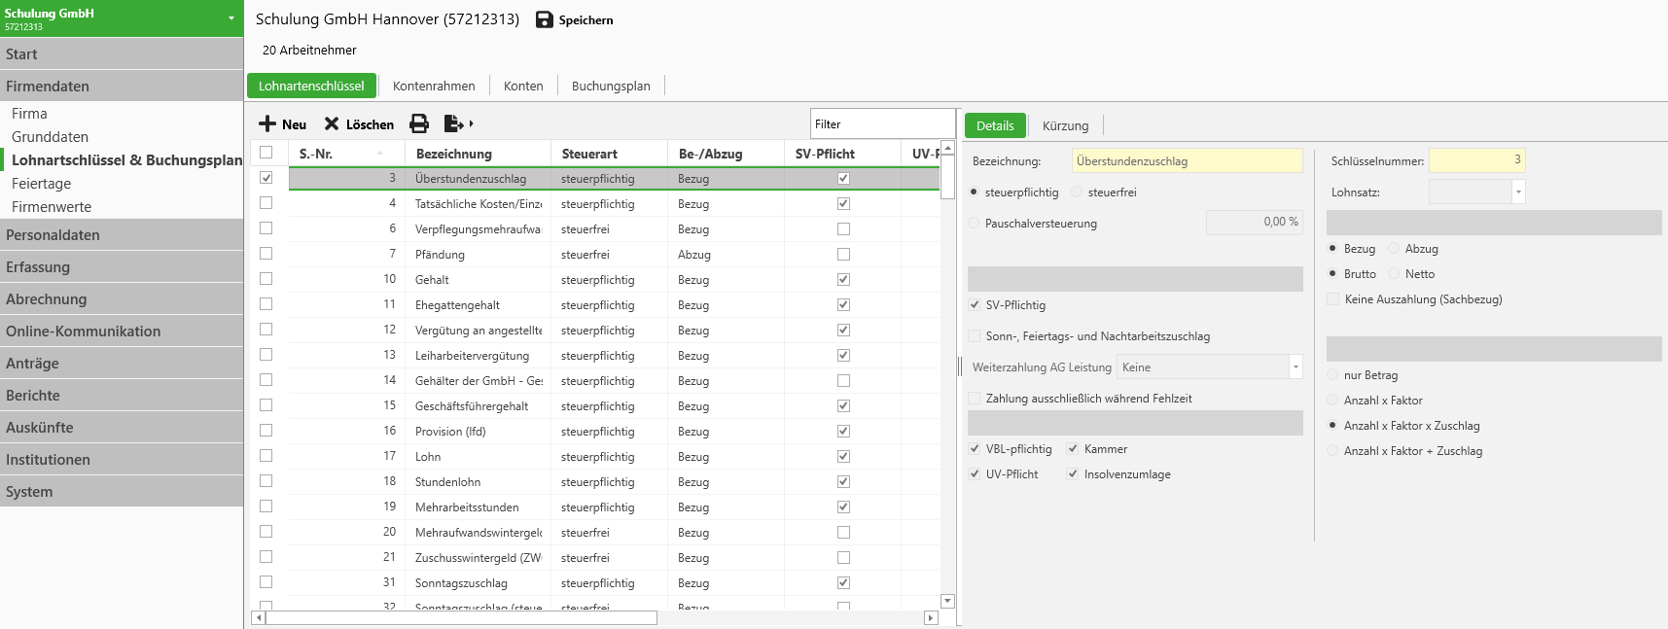Click the Neu plus icon
1668x629 pixels.
pyautogui.click(x=267, y=123)
